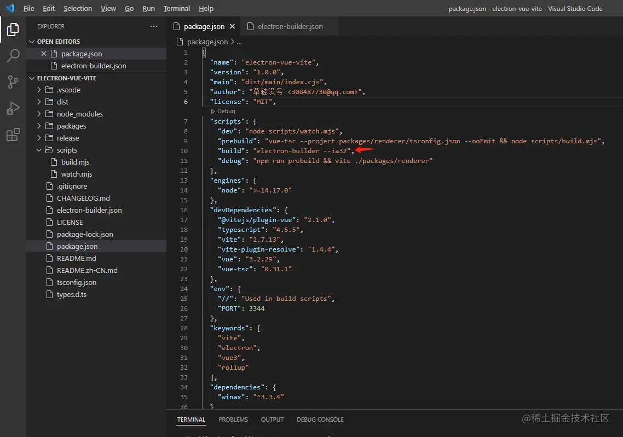Open the Run and Debug view

click(x=13, y=108)
